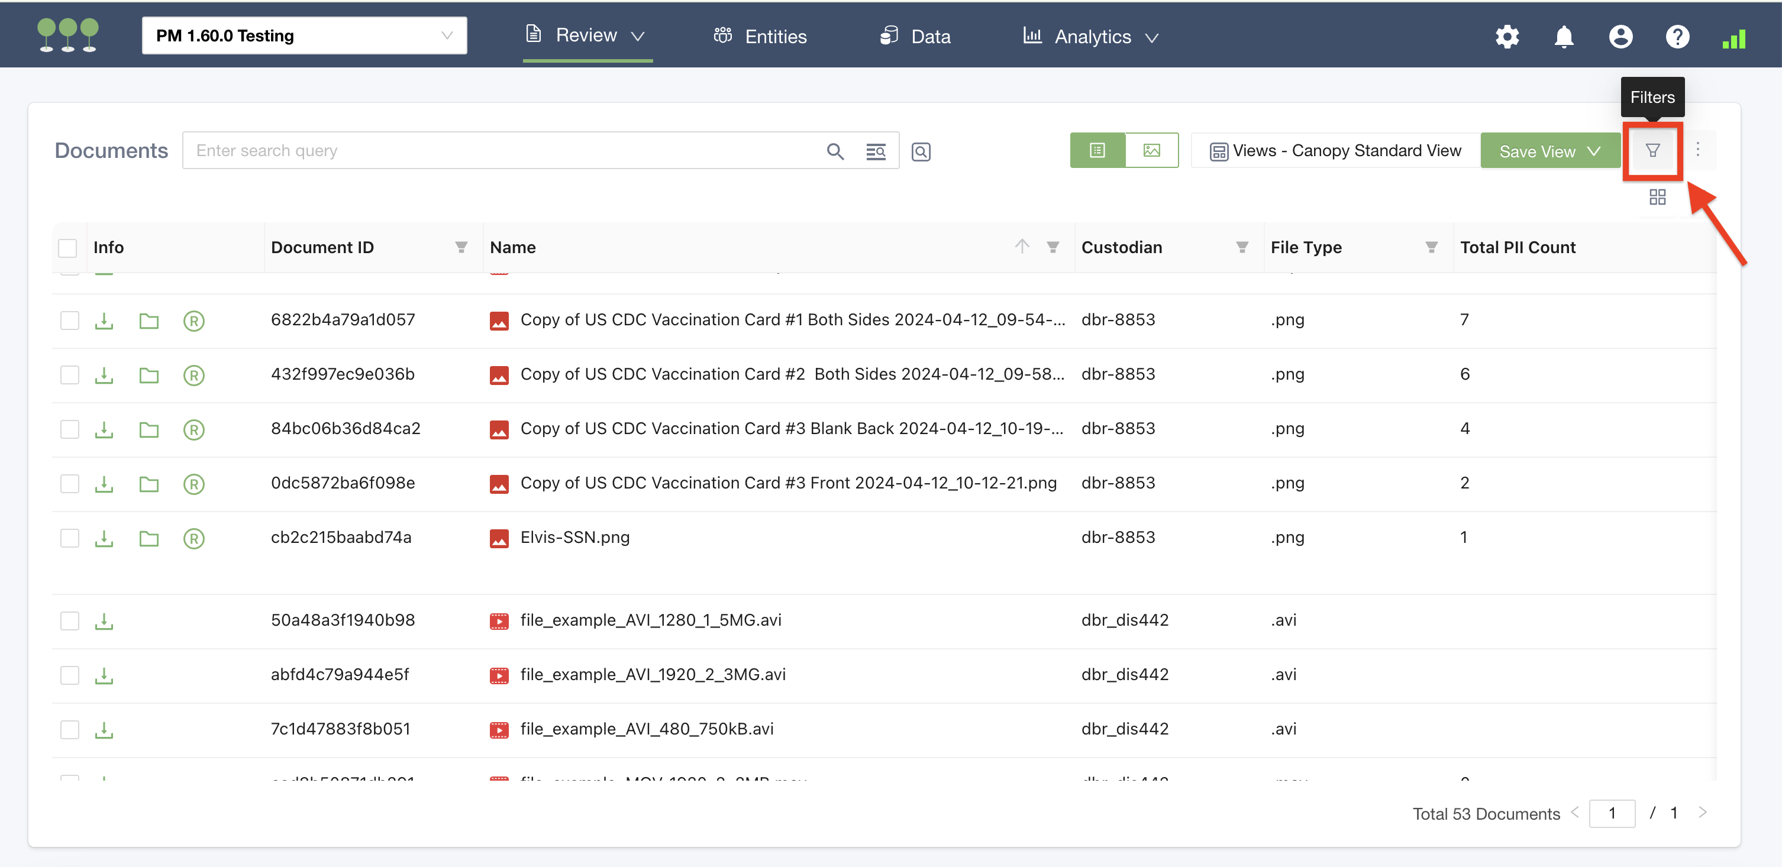Open folder icon for document 6822b4a79a1d057

(148, 321)
